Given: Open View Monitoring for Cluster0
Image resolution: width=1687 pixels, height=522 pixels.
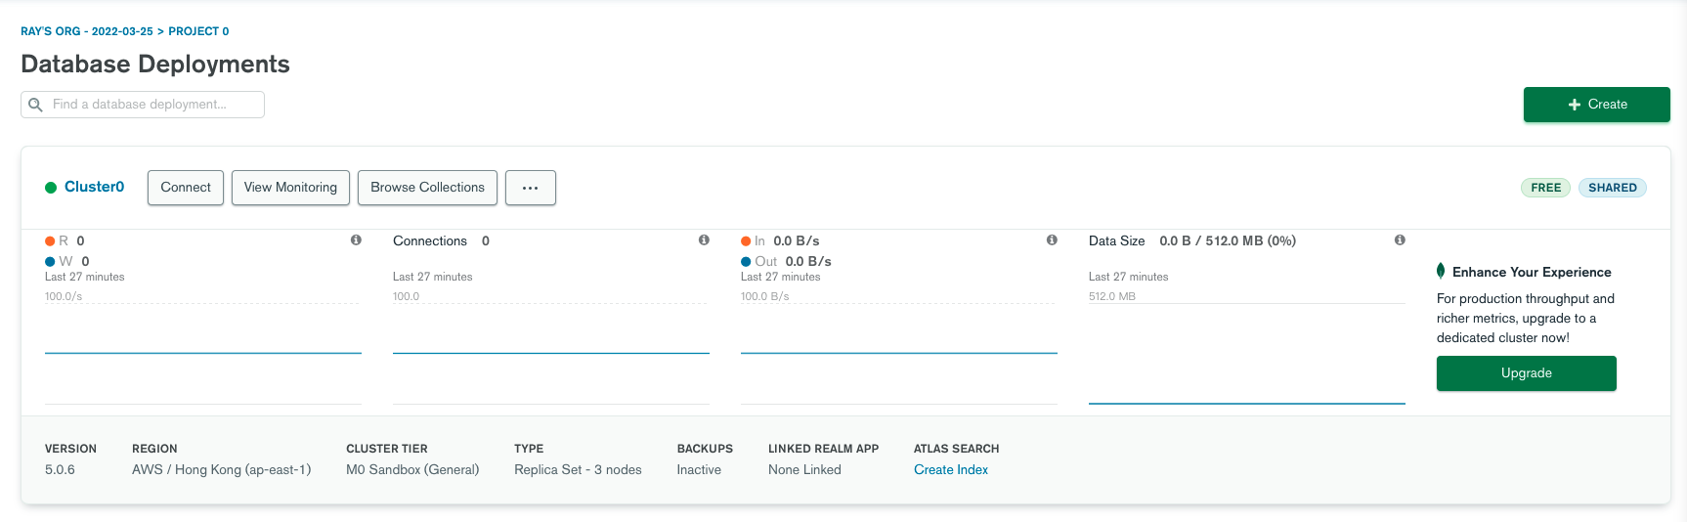Looking at the screenshot, I should pyautogui.click(x=290, y=188).
